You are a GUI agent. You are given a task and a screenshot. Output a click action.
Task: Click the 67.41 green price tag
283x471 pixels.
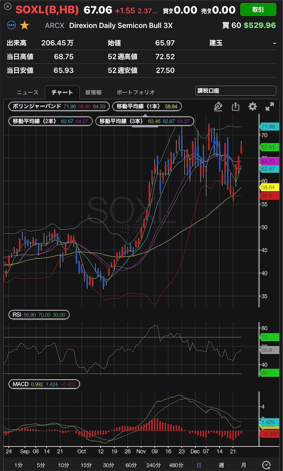269,147
